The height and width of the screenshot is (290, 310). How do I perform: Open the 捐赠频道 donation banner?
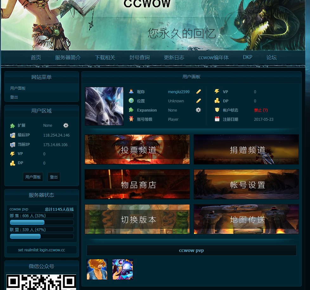(x=246, y=150)
